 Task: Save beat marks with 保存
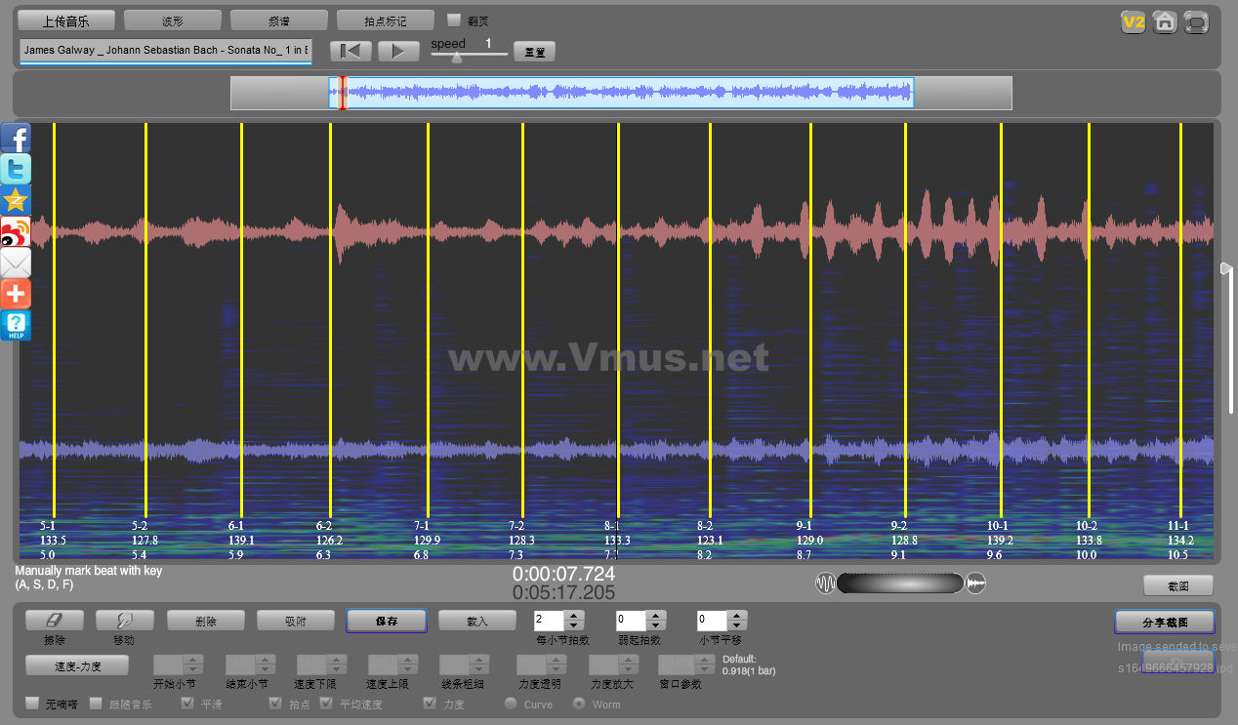pos(387,621)
